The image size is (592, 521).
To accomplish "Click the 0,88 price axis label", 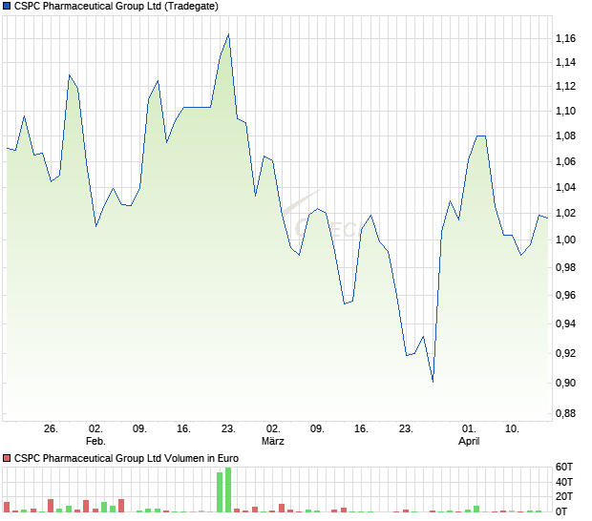I will (x=565, y=413).
